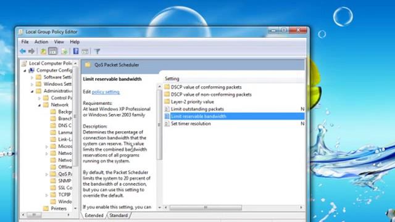The image size is (395, 222).
Task: Select the Windows folder below TCPIP
Action: pyautogui.click(x=61, y=202)
